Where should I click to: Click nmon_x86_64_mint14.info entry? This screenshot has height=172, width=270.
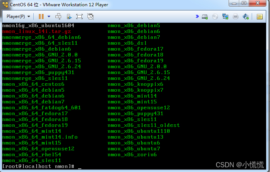(x=40, y=137)
